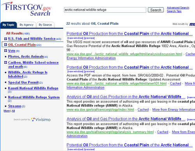Open More from Energy Information link for index.html

tap(174, 110)
